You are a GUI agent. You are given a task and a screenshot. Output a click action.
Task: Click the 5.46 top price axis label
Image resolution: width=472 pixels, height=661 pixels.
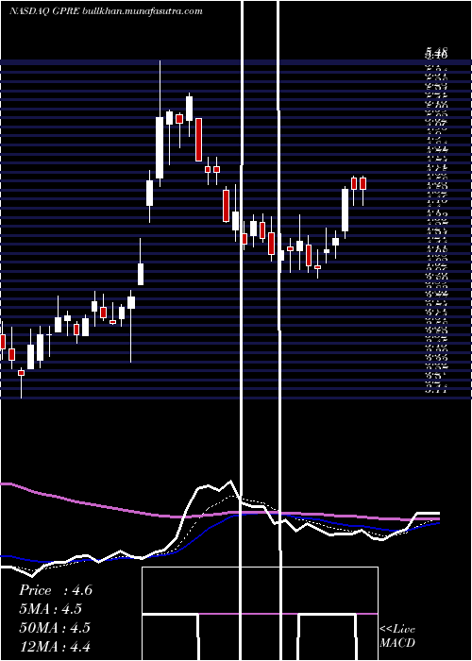pyautogui.click(x=436, y=53)
